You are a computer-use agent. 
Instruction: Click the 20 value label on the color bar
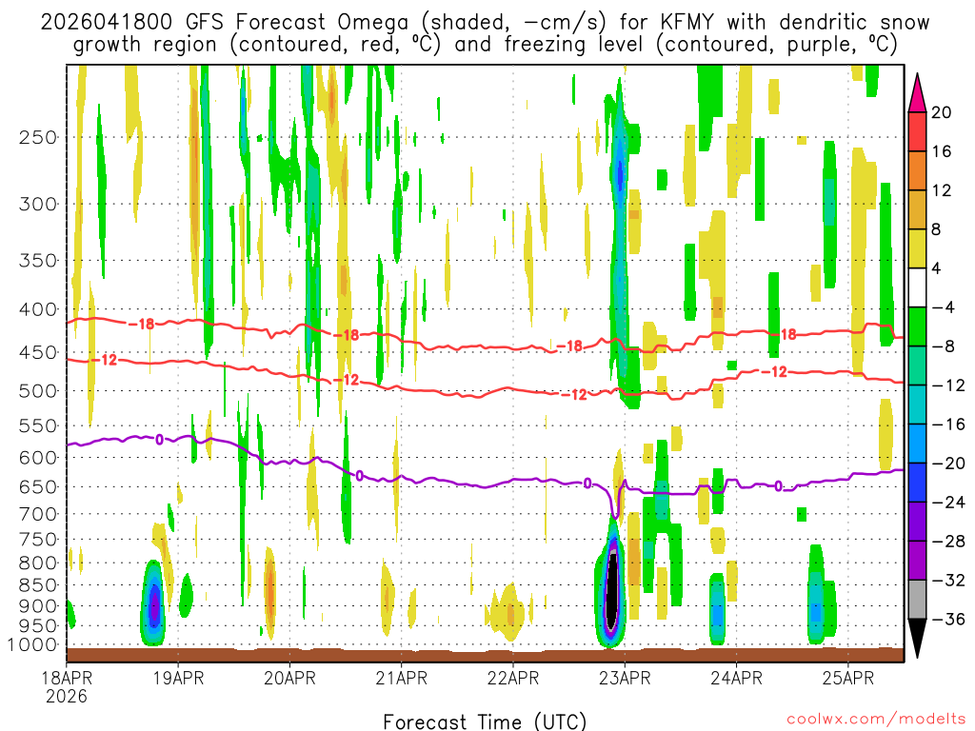click(942, 112)
